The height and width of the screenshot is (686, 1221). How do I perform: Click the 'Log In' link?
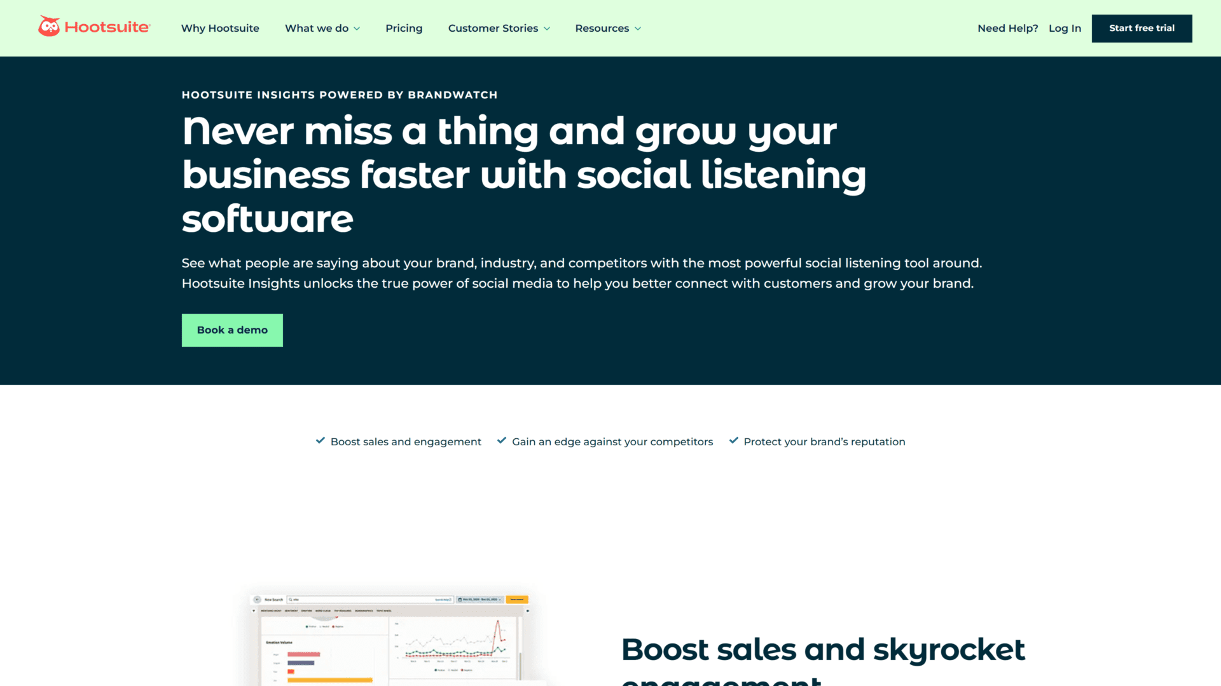[1064, 28]
